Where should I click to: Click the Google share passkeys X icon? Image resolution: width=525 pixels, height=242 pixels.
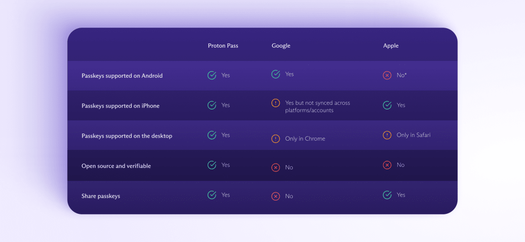pos(276,196)
